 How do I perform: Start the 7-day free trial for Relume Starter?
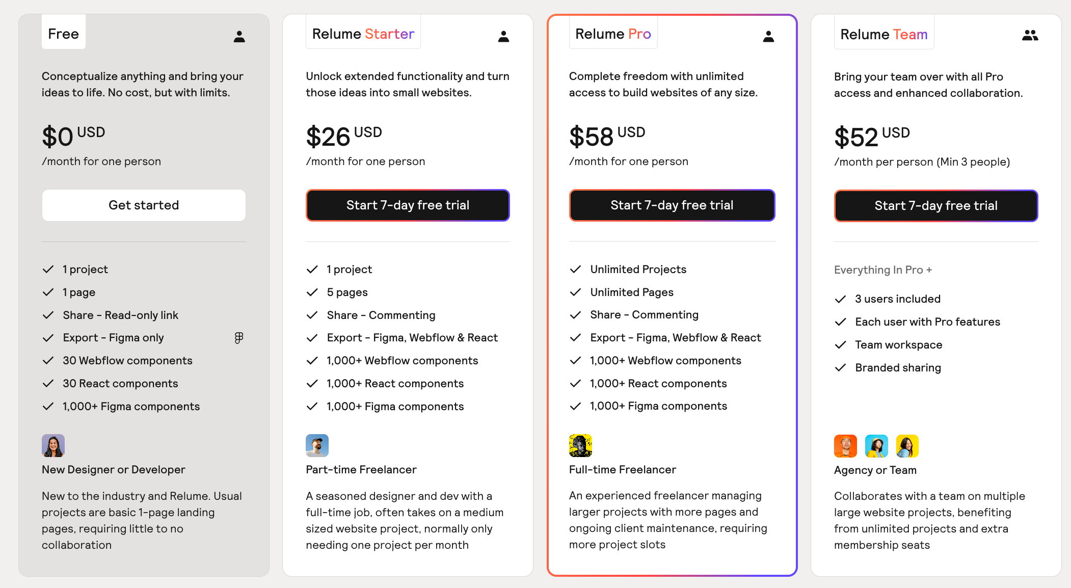coord(408,205)
